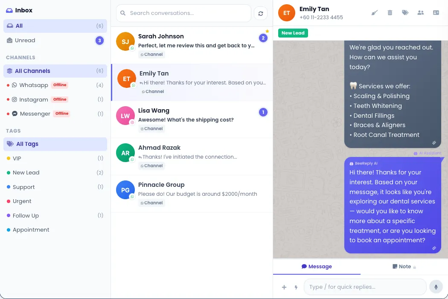Click the plus attachment icon
The width and height of the screenshot is (448, 299).
pos(284,287)
